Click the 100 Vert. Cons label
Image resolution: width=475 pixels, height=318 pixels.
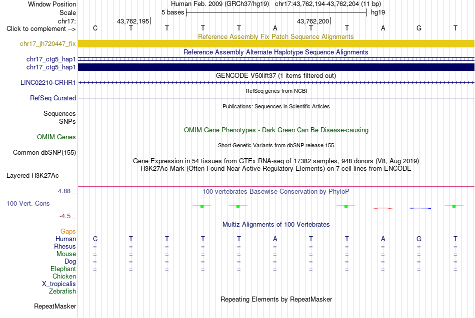pos(28,203)
